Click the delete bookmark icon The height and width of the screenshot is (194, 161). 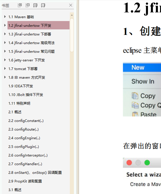coord(43,5)
